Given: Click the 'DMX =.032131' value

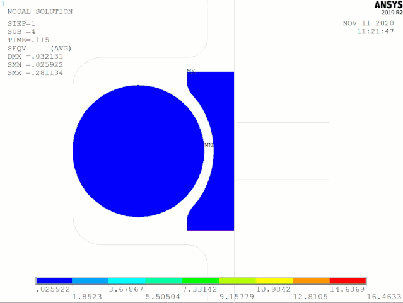Looking at the screenshot, I should click(x=35, y=57).
